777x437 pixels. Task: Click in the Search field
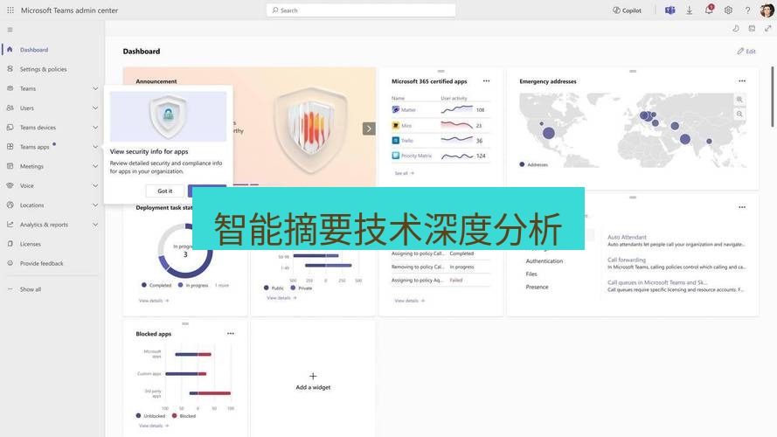point(361,10)
